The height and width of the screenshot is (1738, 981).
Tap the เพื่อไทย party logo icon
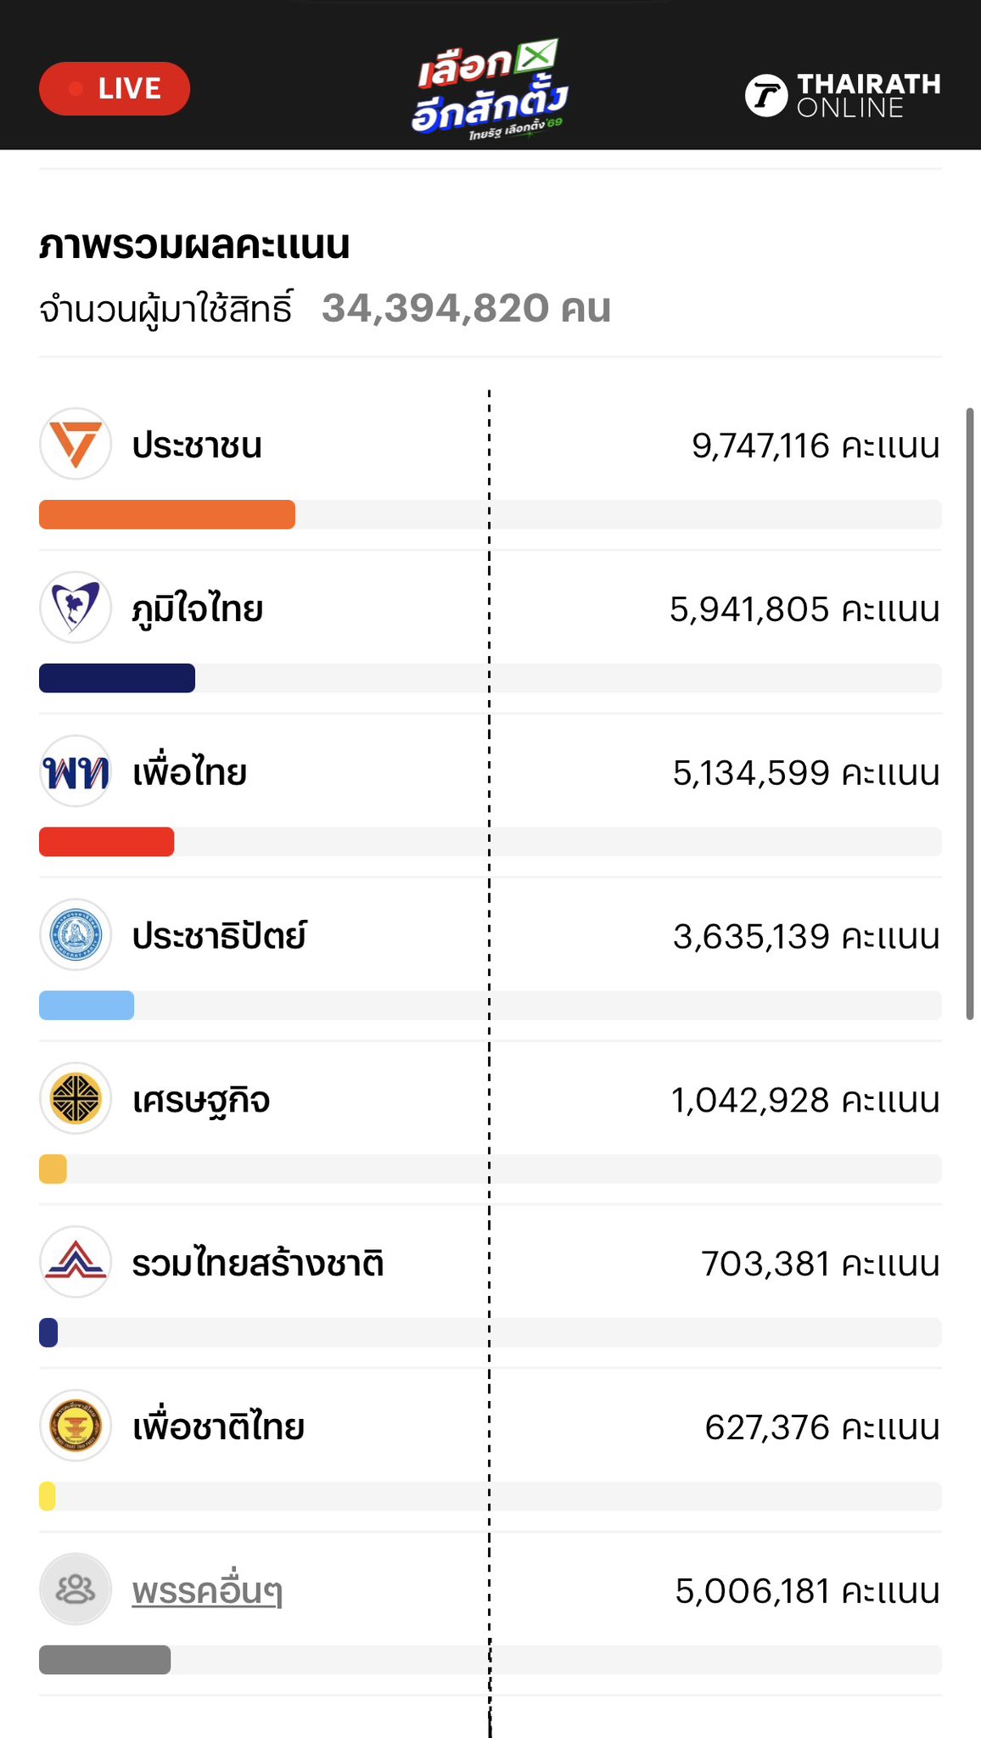(x=76, y=771)
